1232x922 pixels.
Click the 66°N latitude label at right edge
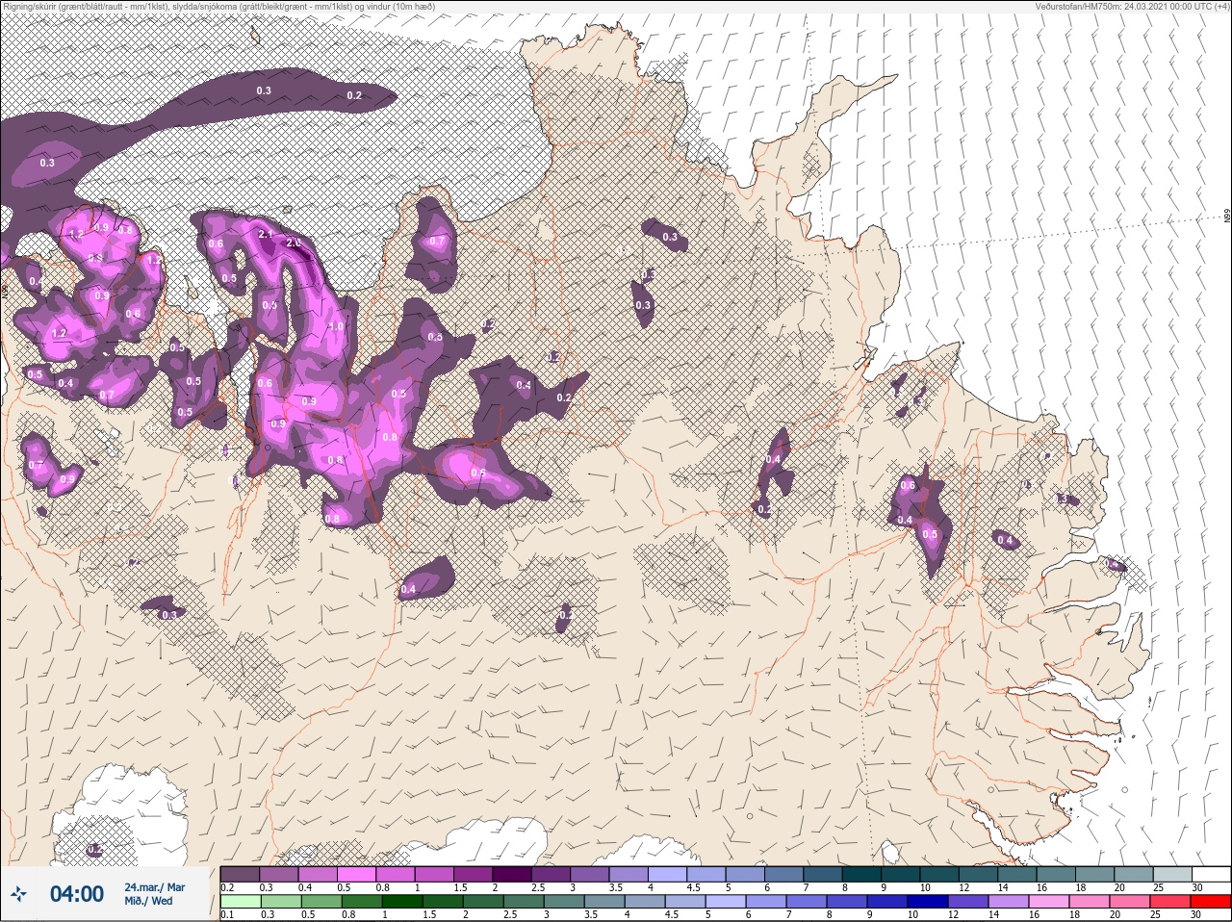click(1227, 217)
